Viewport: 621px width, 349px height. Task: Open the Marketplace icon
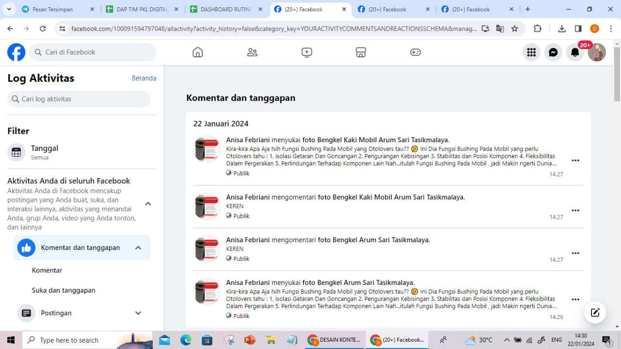click(361, 52)
